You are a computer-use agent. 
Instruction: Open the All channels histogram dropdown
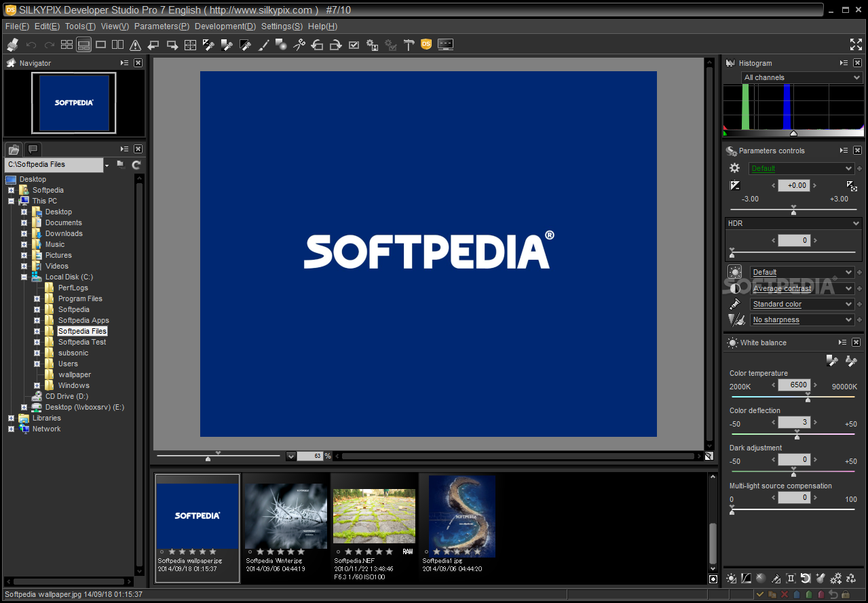801,77
